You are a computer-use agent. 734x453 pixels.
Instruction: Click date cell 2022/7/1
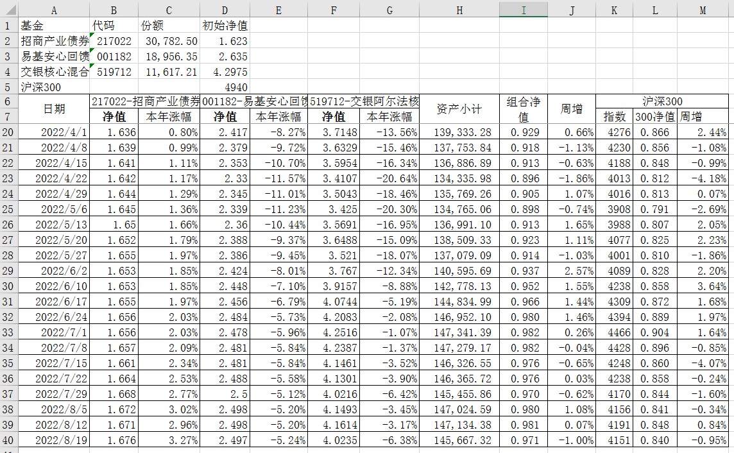tap(54, 332)
